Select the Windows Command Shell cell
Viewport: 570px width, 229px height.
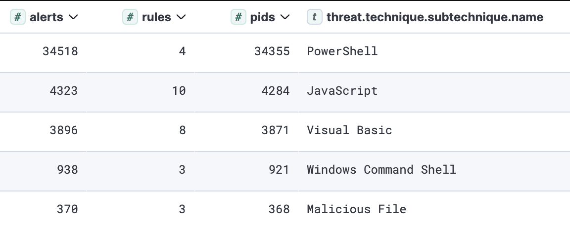coord(381,170)
